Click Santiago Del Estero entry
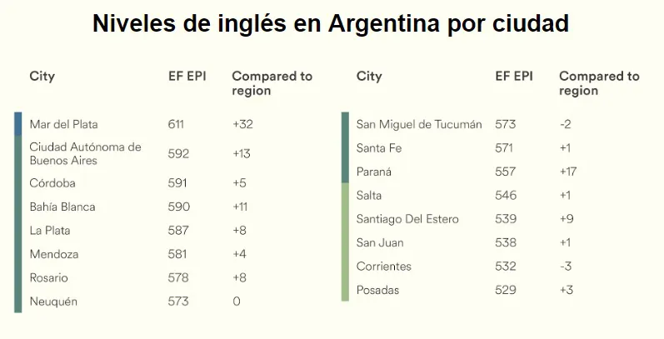The width and height of the screenshot is (664, 339). [x=407, y=219]
